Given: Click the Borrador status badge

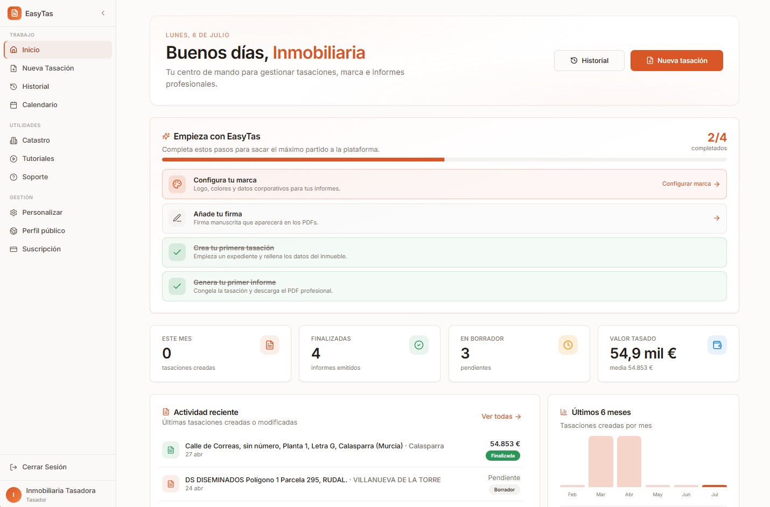Looking at the screenshot, I should (505, 490).
